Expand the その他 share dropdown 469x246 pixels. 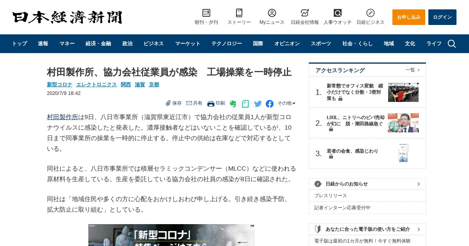286,103
